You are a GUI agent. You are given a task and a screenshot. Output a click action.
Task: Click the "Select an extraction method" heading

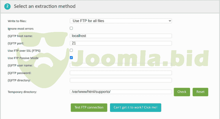coord(45,6)
